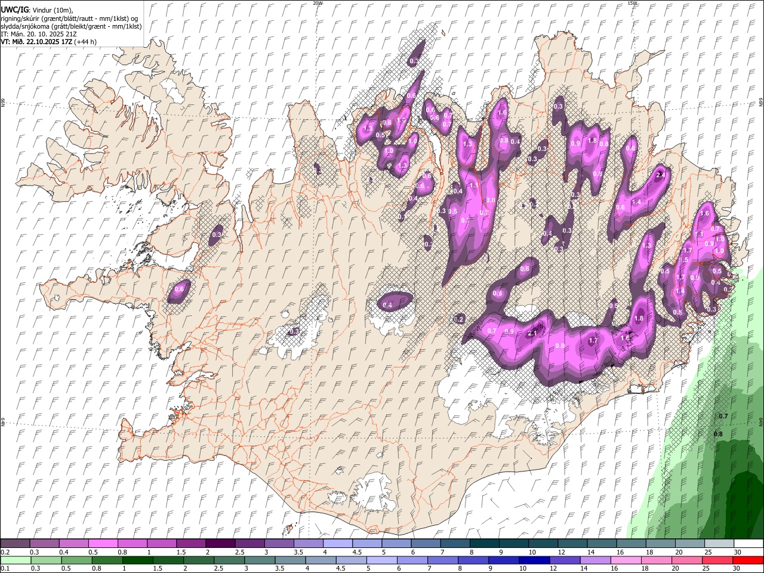Click the royal blue 8–9 rain legend swatch

tap(473, 560)
